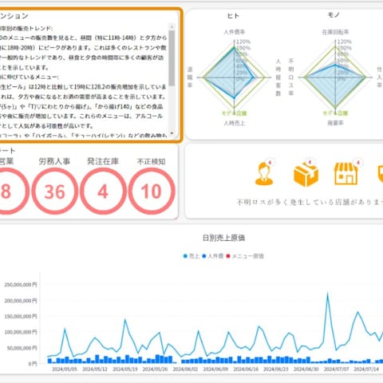
Task: Click the モノ radar chart title
Action: 334,15
